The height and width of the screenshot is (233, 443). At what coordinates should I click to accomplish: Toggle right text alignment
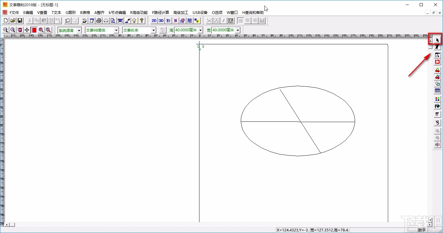pyautogui.click(x=255, y=21)
